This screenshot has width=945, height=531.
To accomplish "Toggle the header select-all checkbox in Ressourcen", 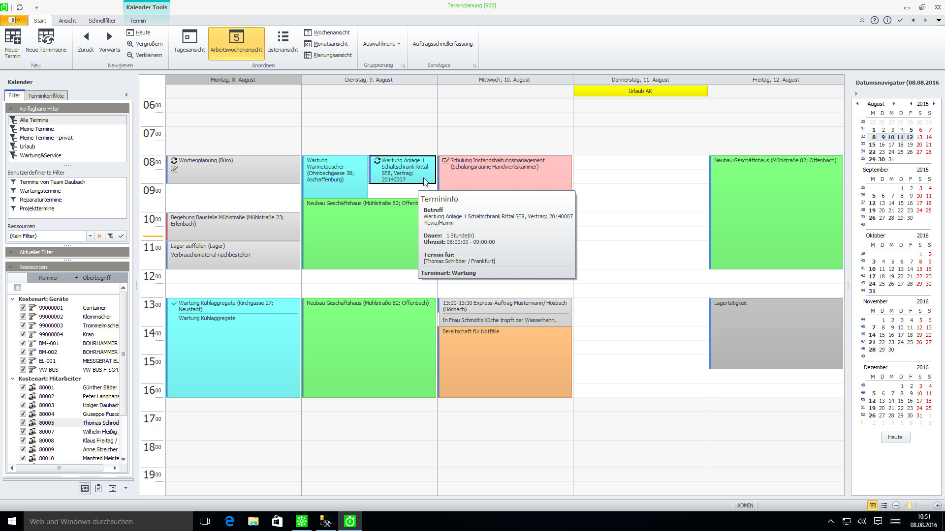I will click(x=18, y=288).
